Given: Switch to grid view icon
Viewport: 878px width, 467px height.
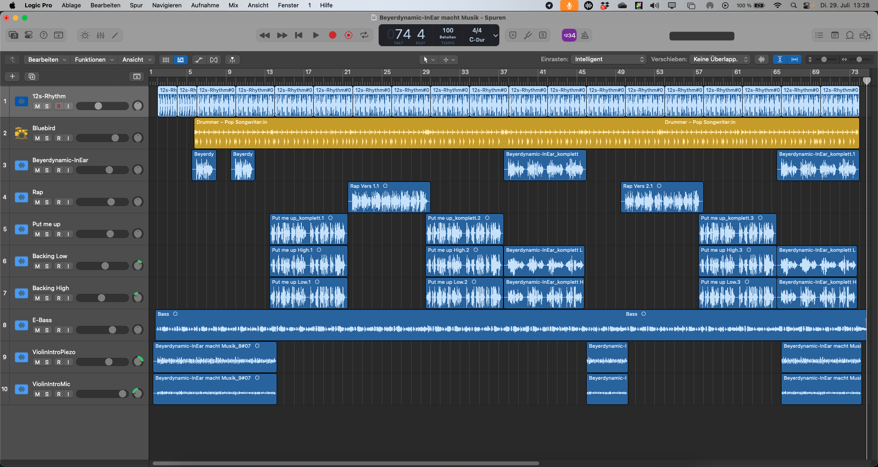Looking at the screenshot, I should pos(166,60).
